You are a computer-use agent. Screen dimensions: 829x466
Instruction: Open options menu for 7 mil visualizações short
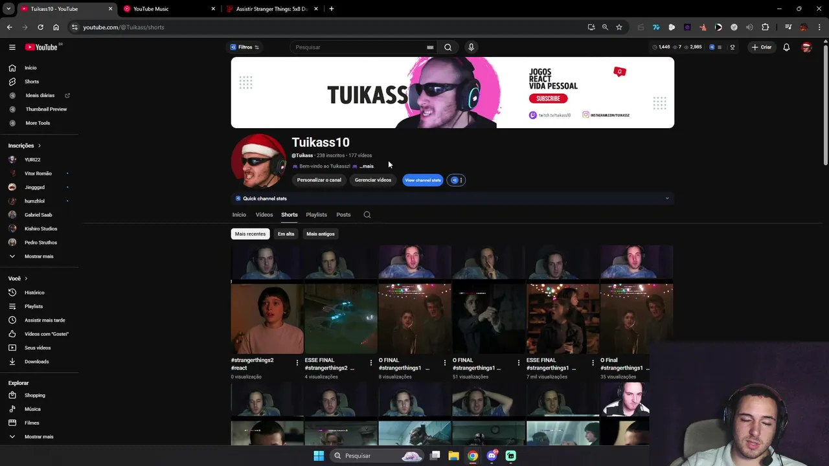click(x=593, y=363)
